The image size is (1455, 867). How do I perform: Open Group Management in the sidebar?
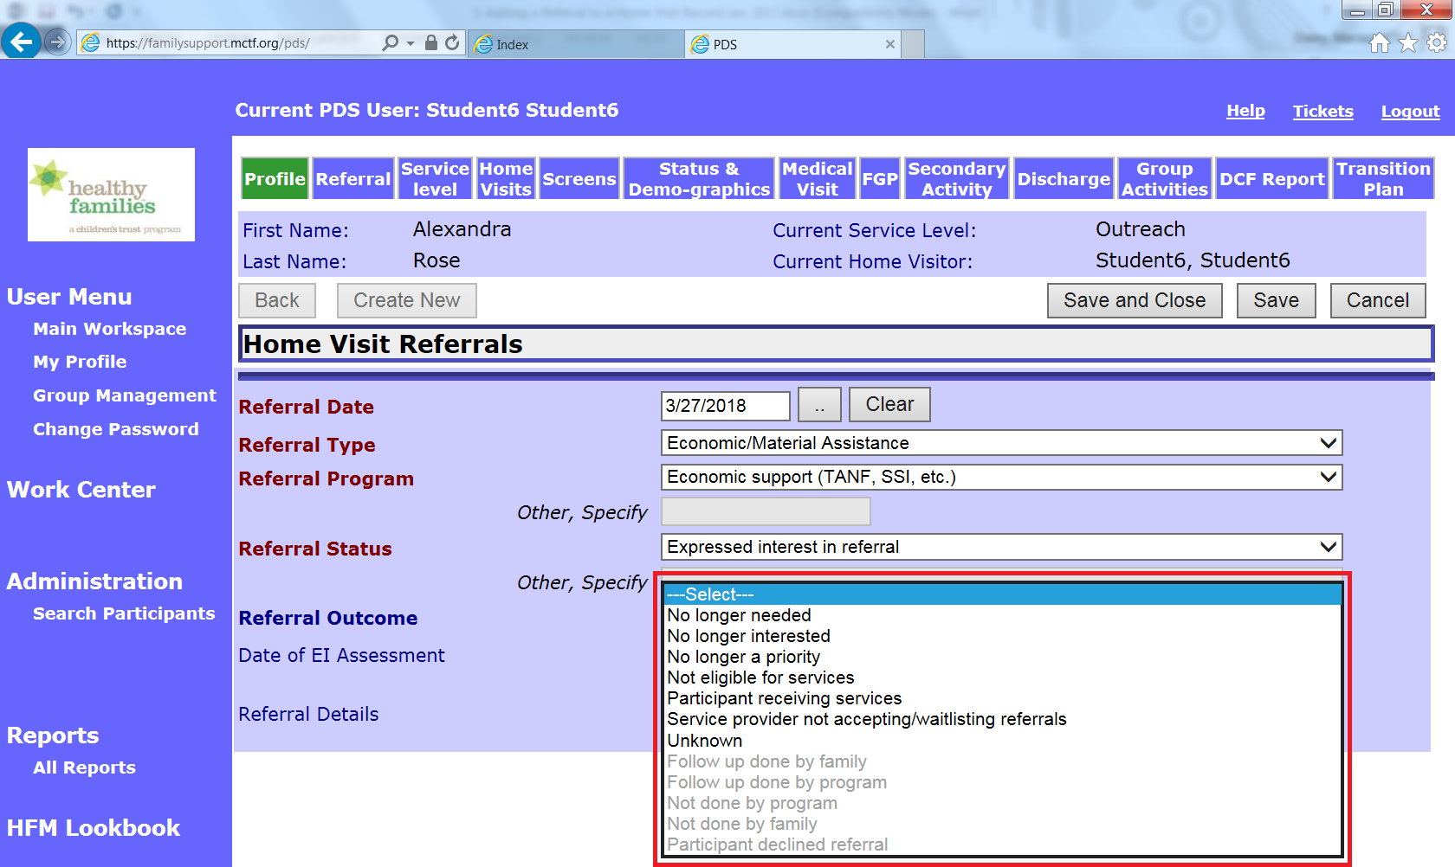(x=125, y=395)
